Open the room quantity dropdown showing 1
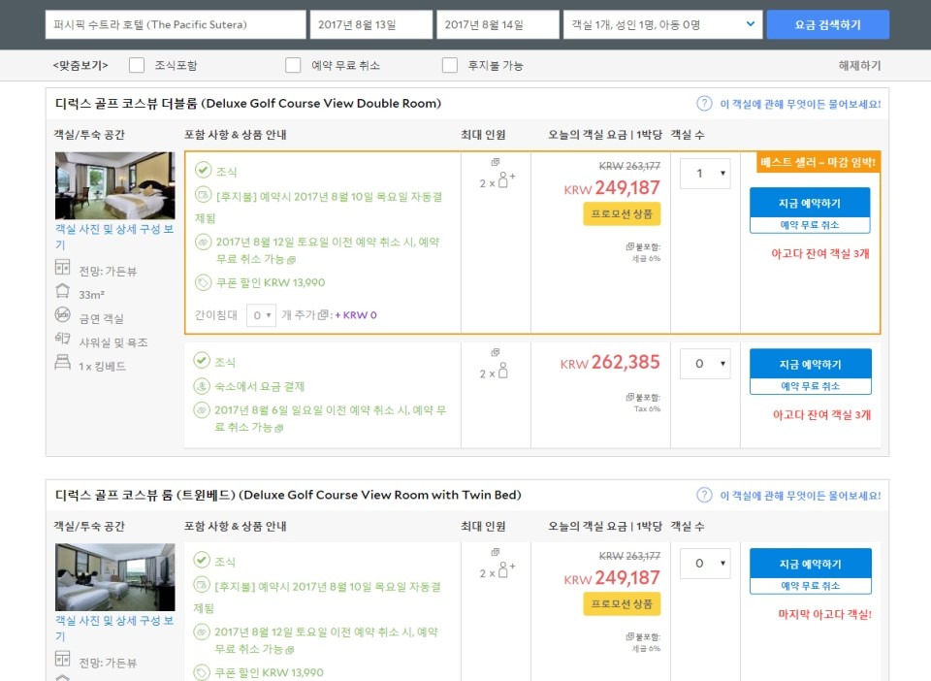 pyautogui.click(x=704, y=175)
